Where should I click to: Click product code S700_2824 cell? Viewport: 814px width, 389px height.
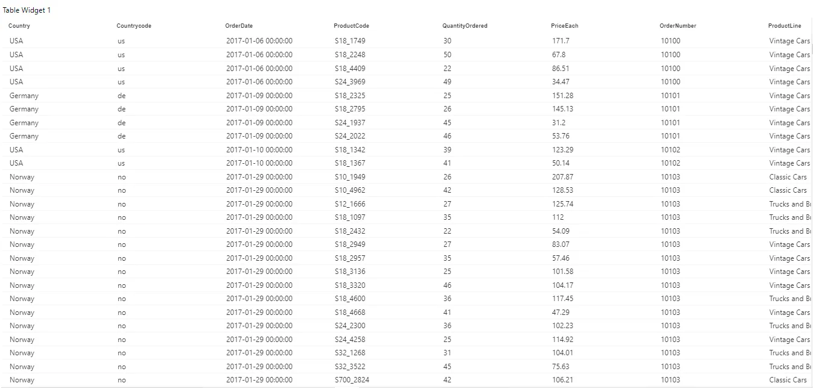point(352,380)
